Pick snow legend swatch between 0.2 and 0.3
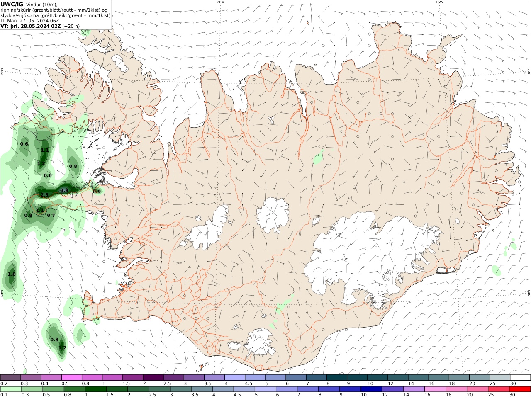This screenshot has height=398, width=531. (x=11, y=377)
